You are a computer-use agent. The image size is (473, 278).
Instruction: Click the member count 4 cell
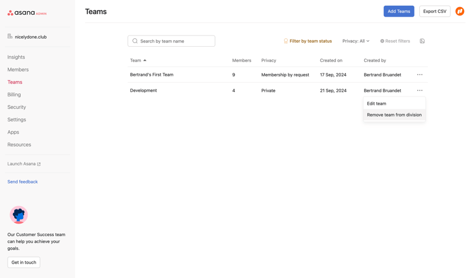tap(234, 90)
